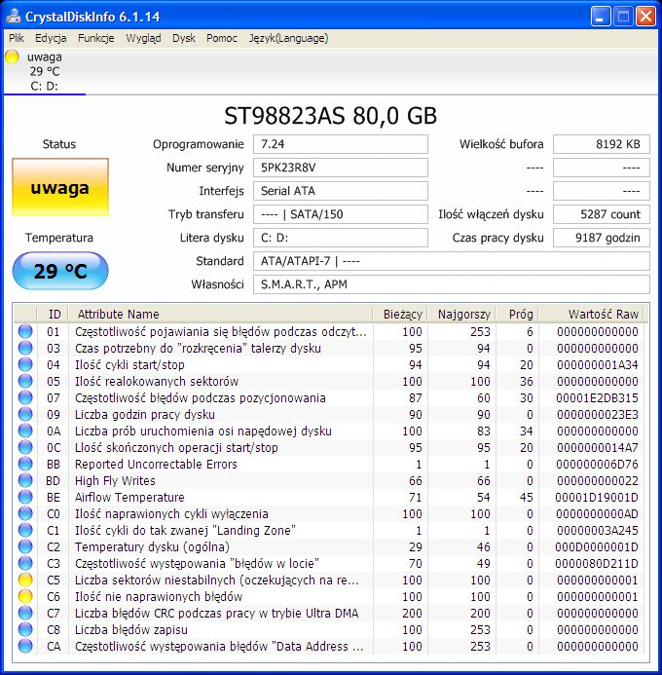Viewport: 662px width, 675px height.
Task: Click the Litera dysku field C: D:
Action: (x=340, y=238)
